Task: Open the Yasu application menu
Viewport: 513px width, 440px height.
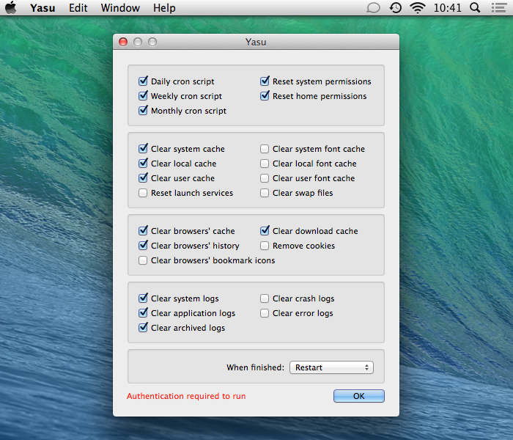Action: coord(43,7)
